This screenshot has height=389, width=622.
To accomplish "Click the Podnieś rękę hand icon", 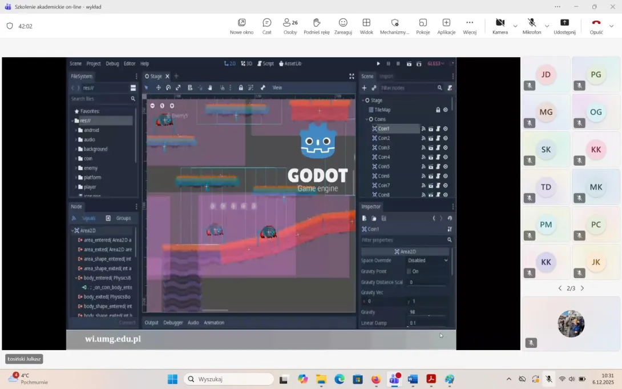I will (317, 26).
